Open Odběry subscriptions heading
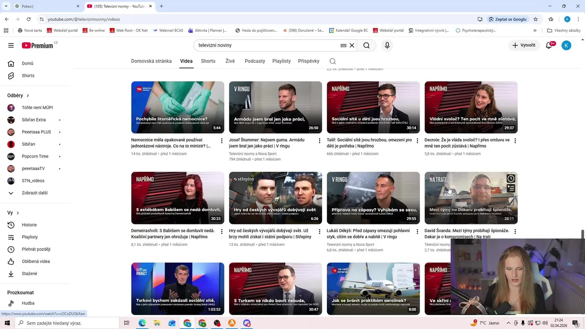The height and width of the screenshot is (329, 585). [x=18, y=96]
